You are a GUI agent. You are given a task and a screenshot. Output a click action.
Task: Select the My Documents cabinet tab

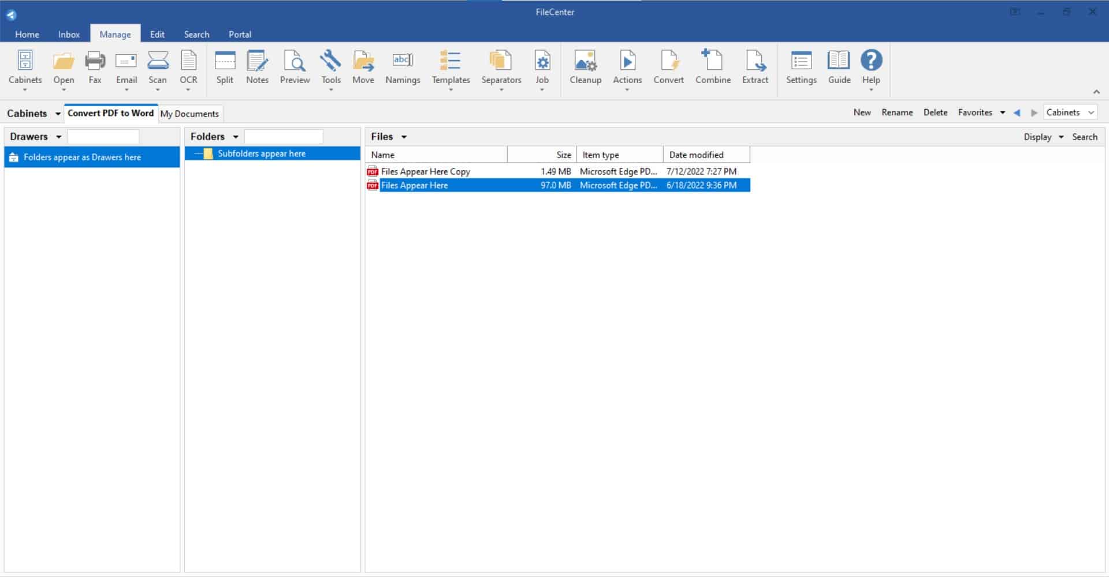(189, 114)
